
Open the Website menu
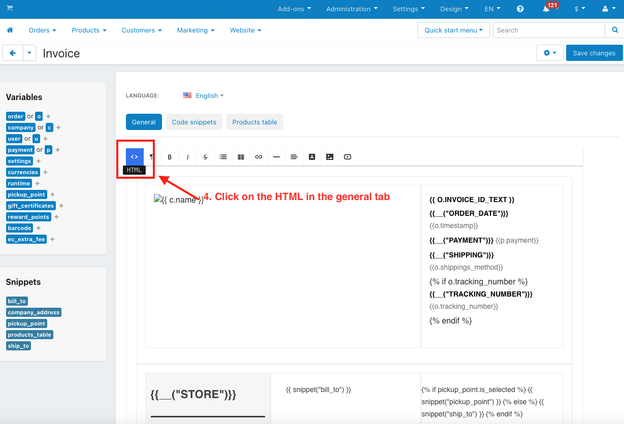pos(246,30)
